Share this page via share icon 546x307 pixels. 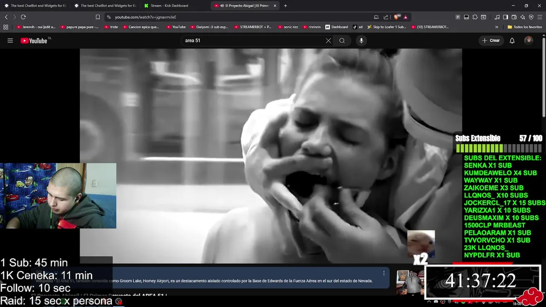386,17
